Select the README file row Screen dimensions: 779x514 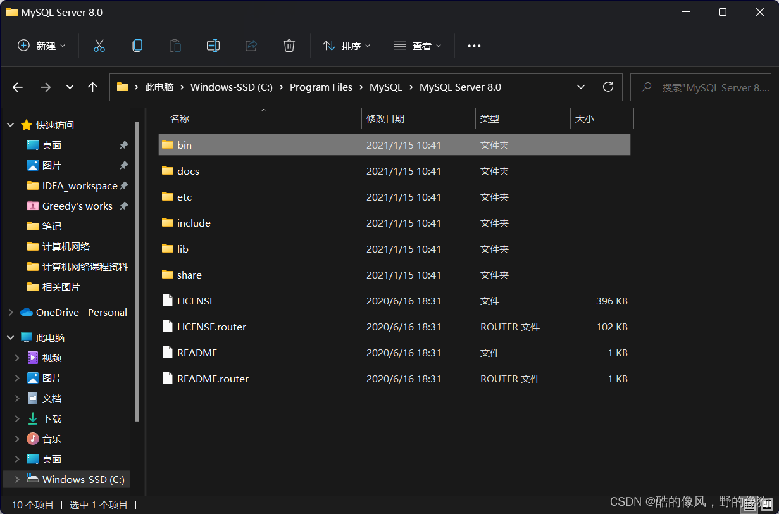(394, 353)
